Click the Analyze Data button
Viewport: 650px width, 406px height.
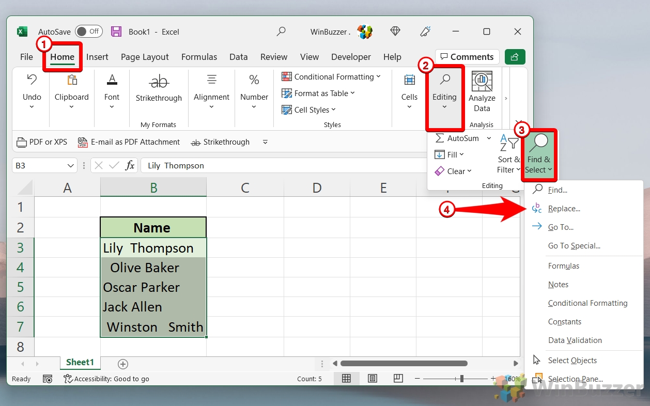point(482,92)
